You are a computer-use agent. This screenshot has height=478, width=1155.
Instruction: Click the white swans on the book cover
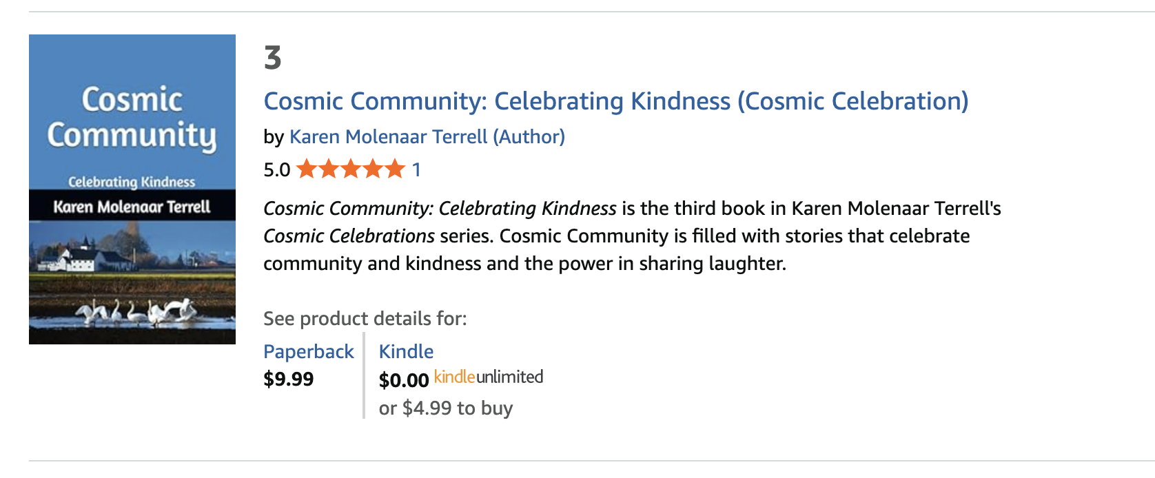(138, 312)
